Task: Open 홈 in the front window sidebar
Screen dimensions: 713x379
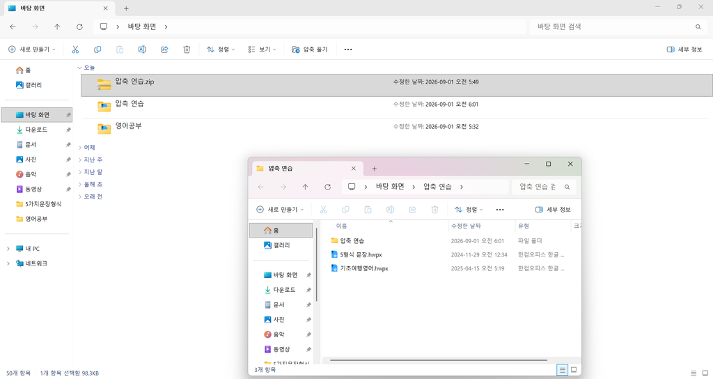Action: pos(281,230)
